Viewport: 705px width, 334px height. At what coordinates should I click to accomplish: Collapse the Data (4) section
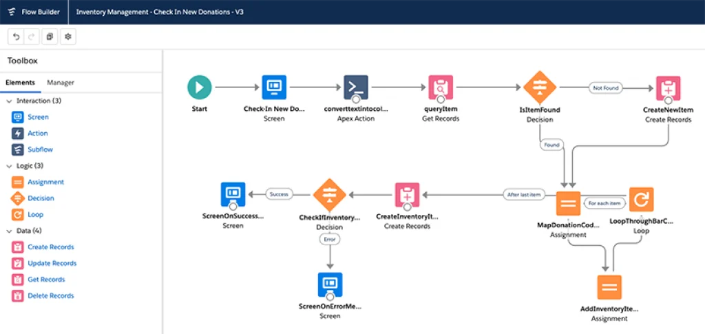coord(9,231)
